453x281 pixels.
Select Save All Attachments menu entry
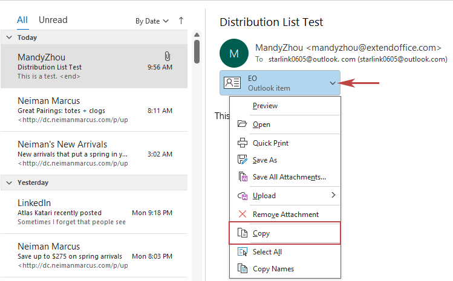(x=289, y=177)
